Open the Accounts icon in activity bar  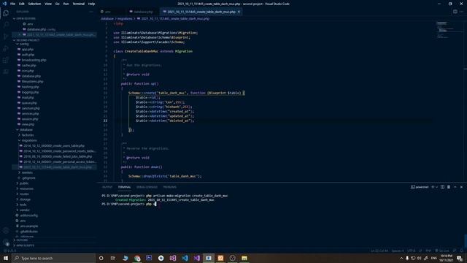pyautogui.click(x=6, y=231)
